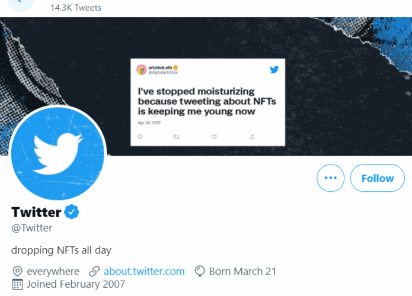Click the link chain icon before about.twitter.com
The image size is (412, 296).
tap(94, 271)
